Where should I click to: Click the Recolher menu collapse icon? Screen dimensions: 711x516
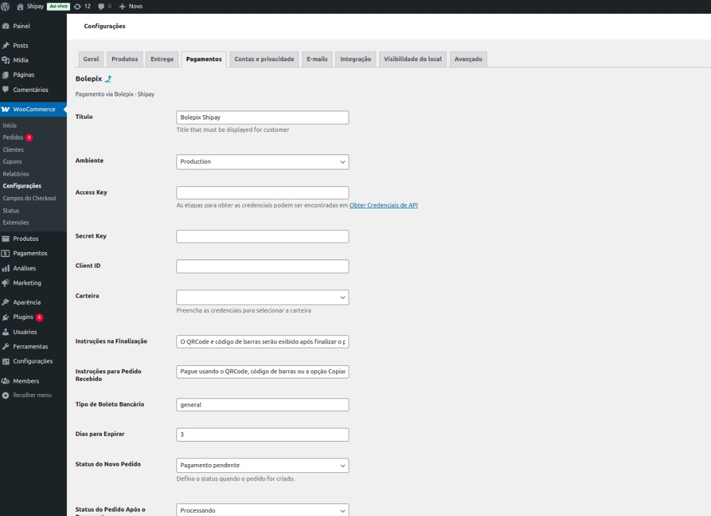[x=6, y=395]
